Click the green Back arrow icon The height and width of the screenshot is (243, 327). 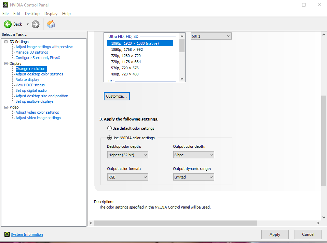pyautogui.click(x=8, y=24)
